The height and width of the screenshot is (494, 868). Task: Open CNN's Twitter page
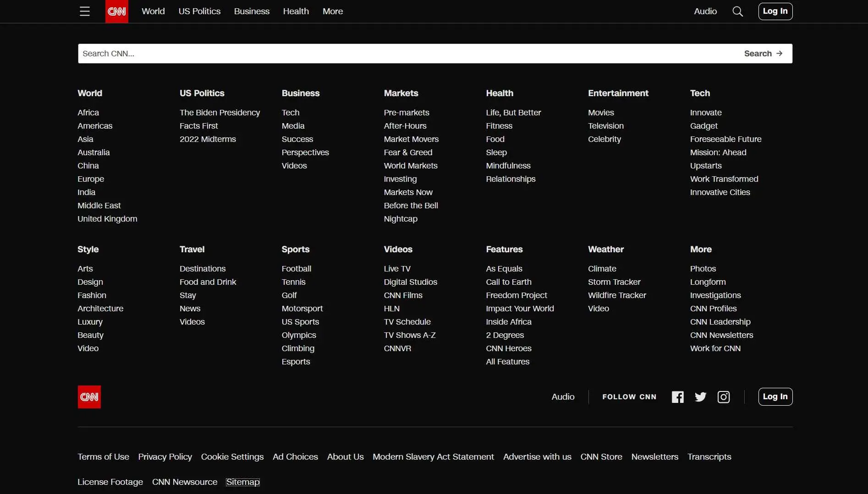pos(700,397)
